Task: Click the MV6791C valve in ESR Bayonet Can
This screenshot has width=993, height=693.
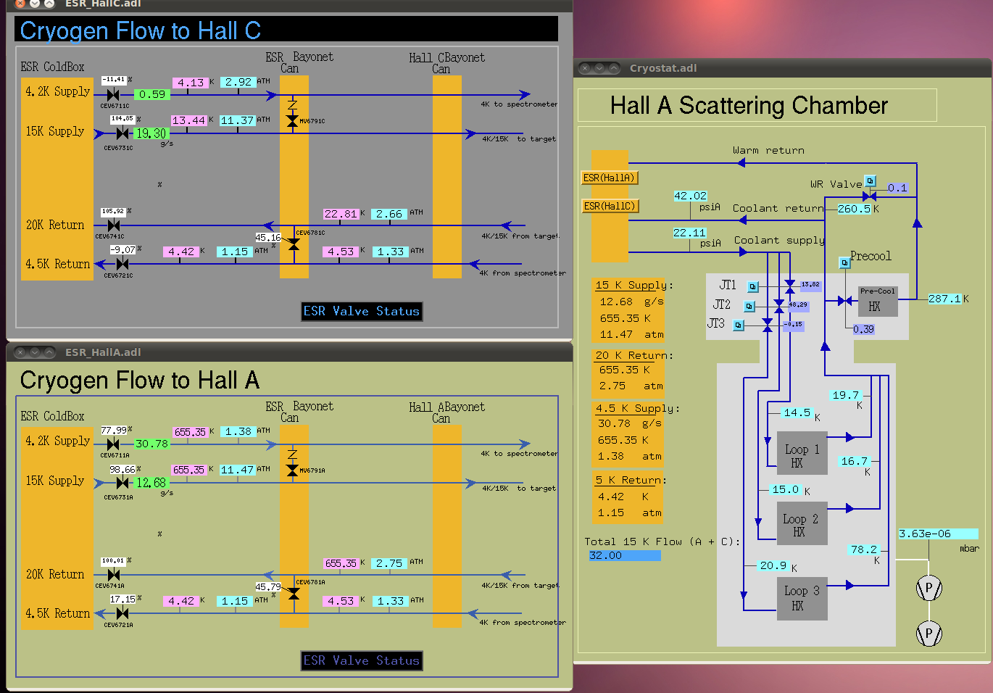Action: coord(292,121)
